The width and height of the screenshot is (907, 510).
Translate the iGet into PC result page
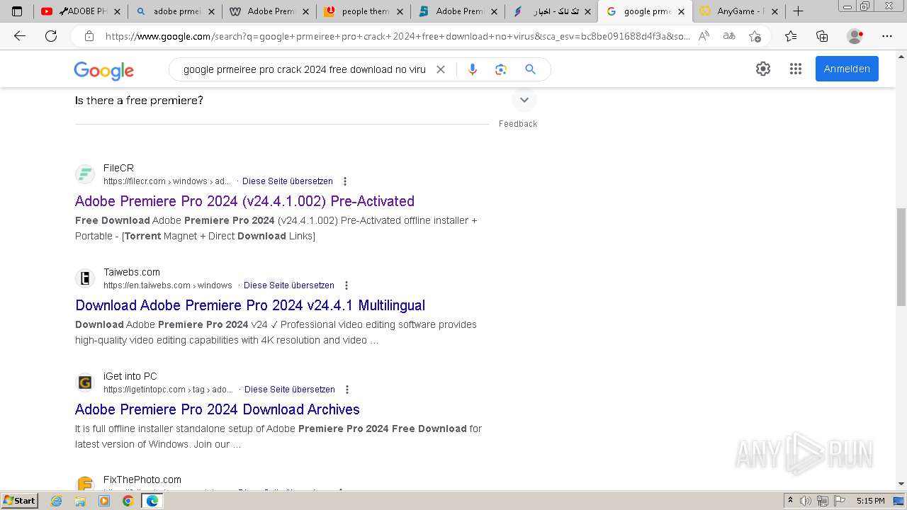click(x=290, y=390)
